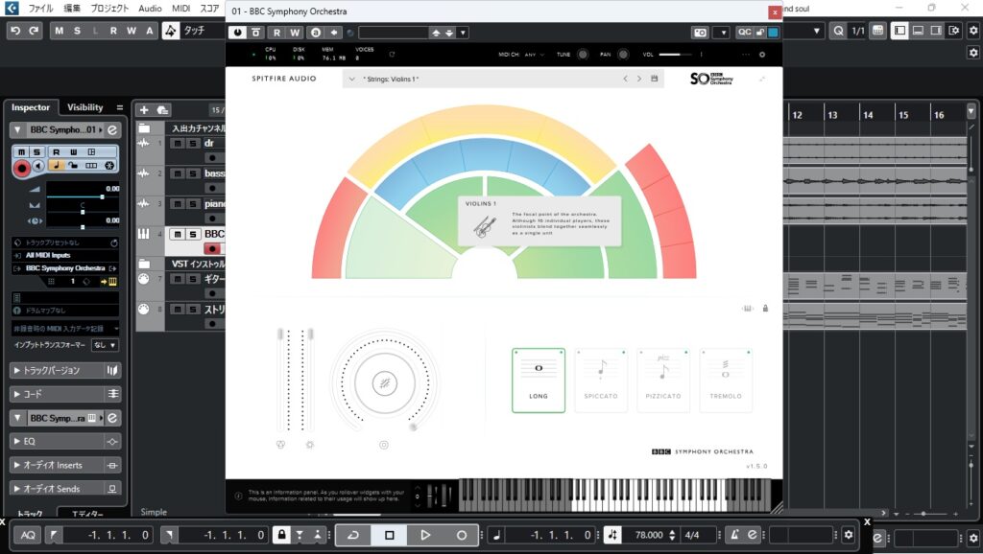Image resolution: width=983 pixels, height=554 pixels.
Task: Go to previous preset arrow
Action: pos(625,79)
